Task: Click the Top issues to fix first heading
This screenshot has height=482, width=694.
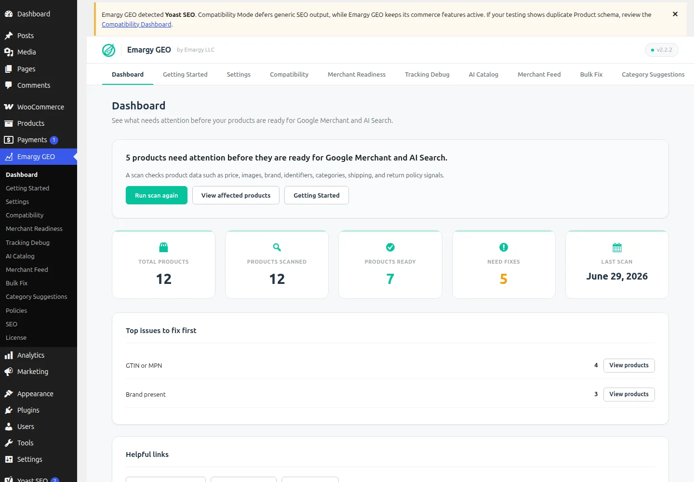Action: [x=161, y=331]
